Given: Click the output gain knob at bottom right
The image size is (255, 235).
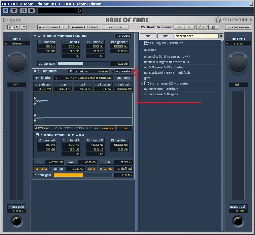Looking at the screenshot, I should [238, 221].
